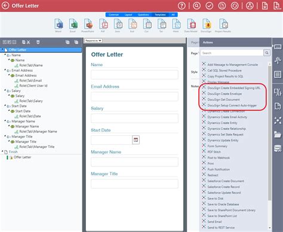
Task: Click the circular refresh icon in header
Action: (235, 6)
